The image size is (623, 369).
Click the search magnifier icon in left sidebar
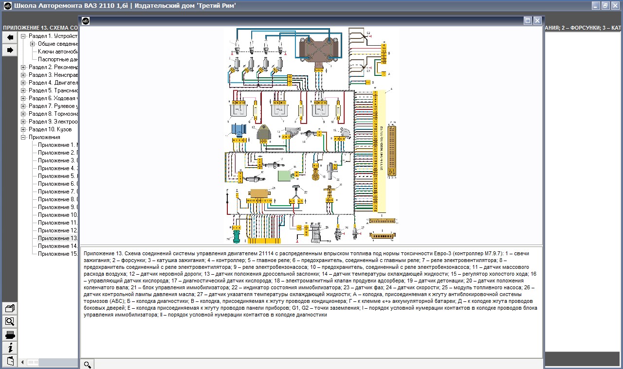10,321
